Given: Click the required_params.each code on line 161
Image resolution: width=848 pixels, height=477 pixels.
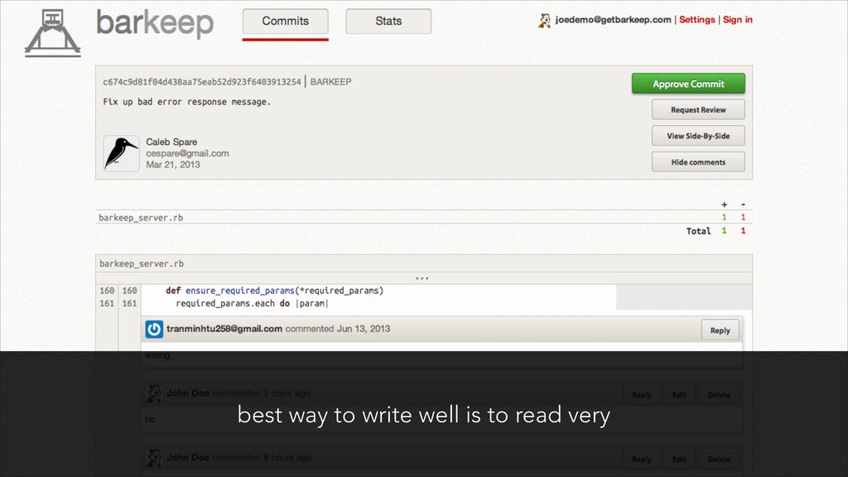Looking at the screenshot, I should [x=252, y=303].
